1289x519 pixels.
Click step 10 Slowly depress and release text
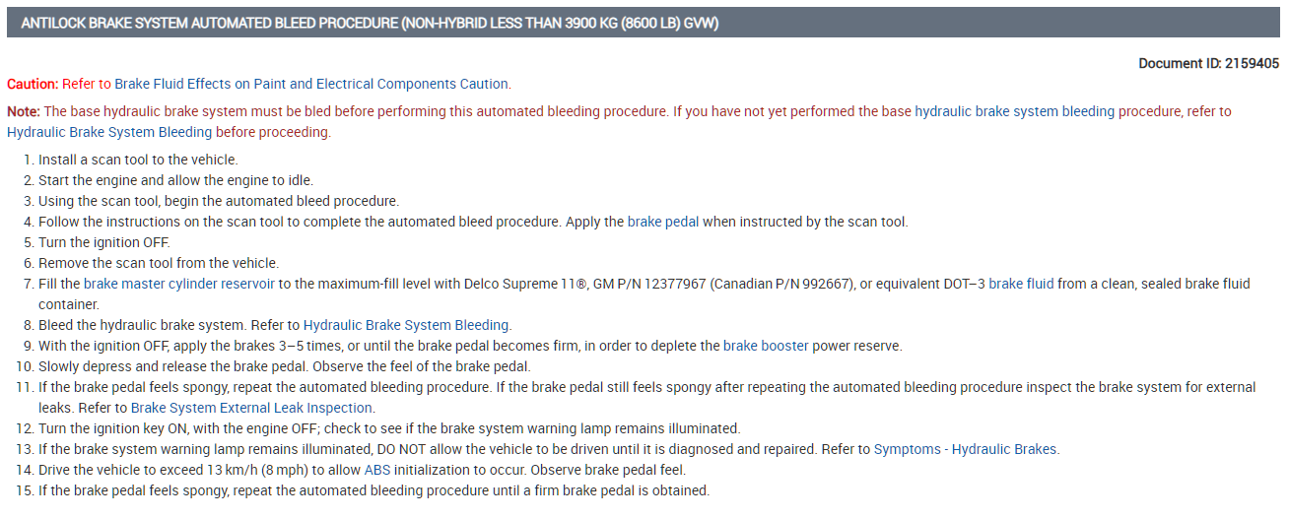point(284,366)
